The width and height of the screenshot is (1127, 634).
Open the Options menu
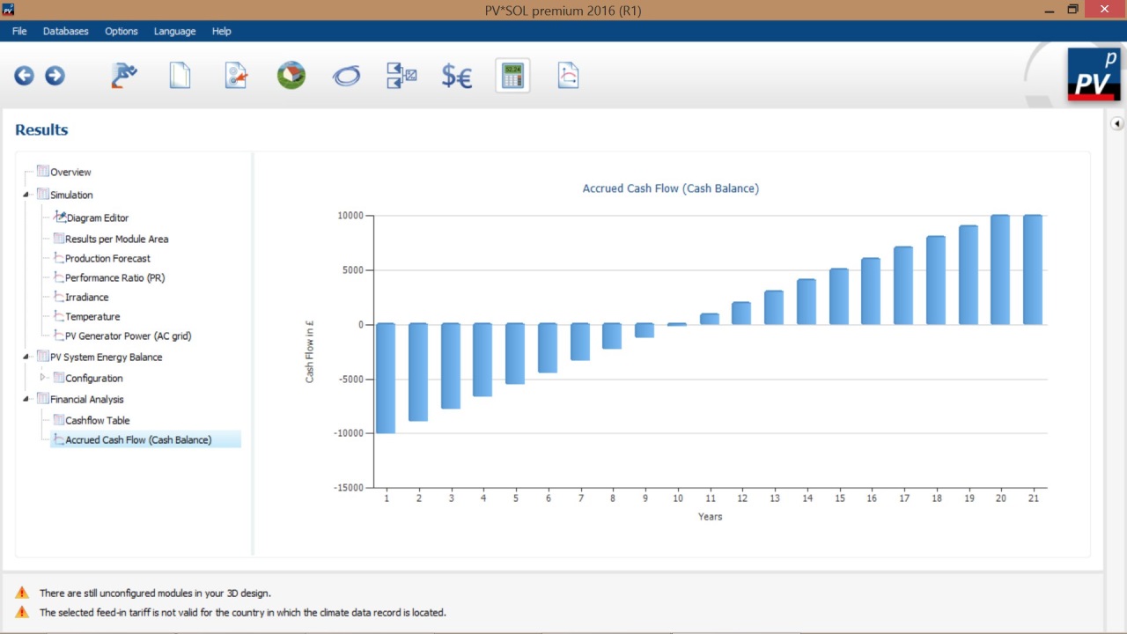pyautogui.click(x=122, y=31)
